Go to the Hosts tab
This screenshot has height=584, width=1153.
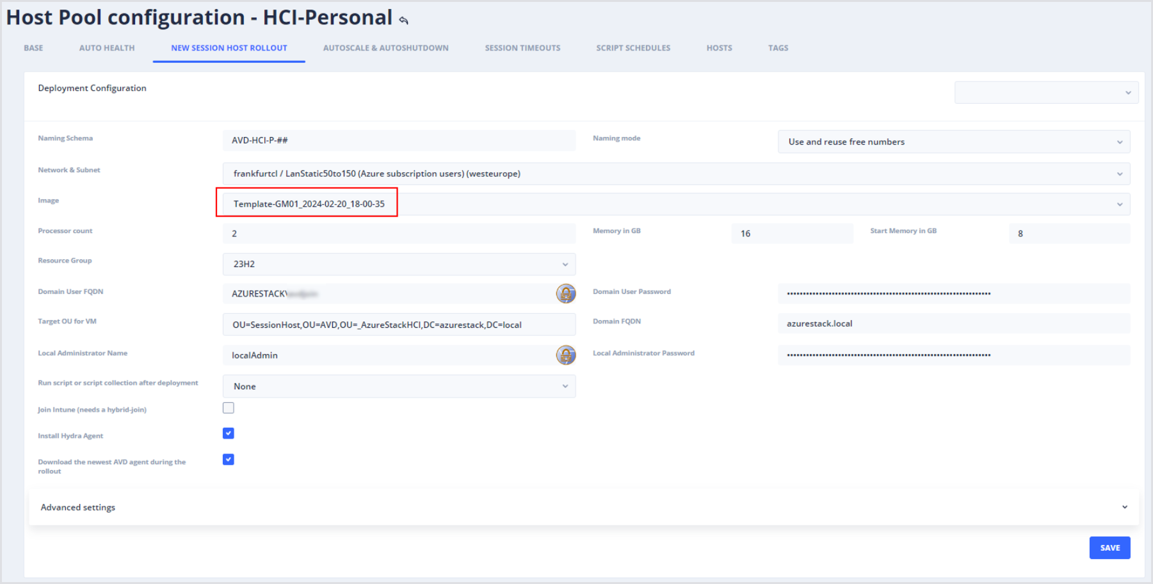719,48
